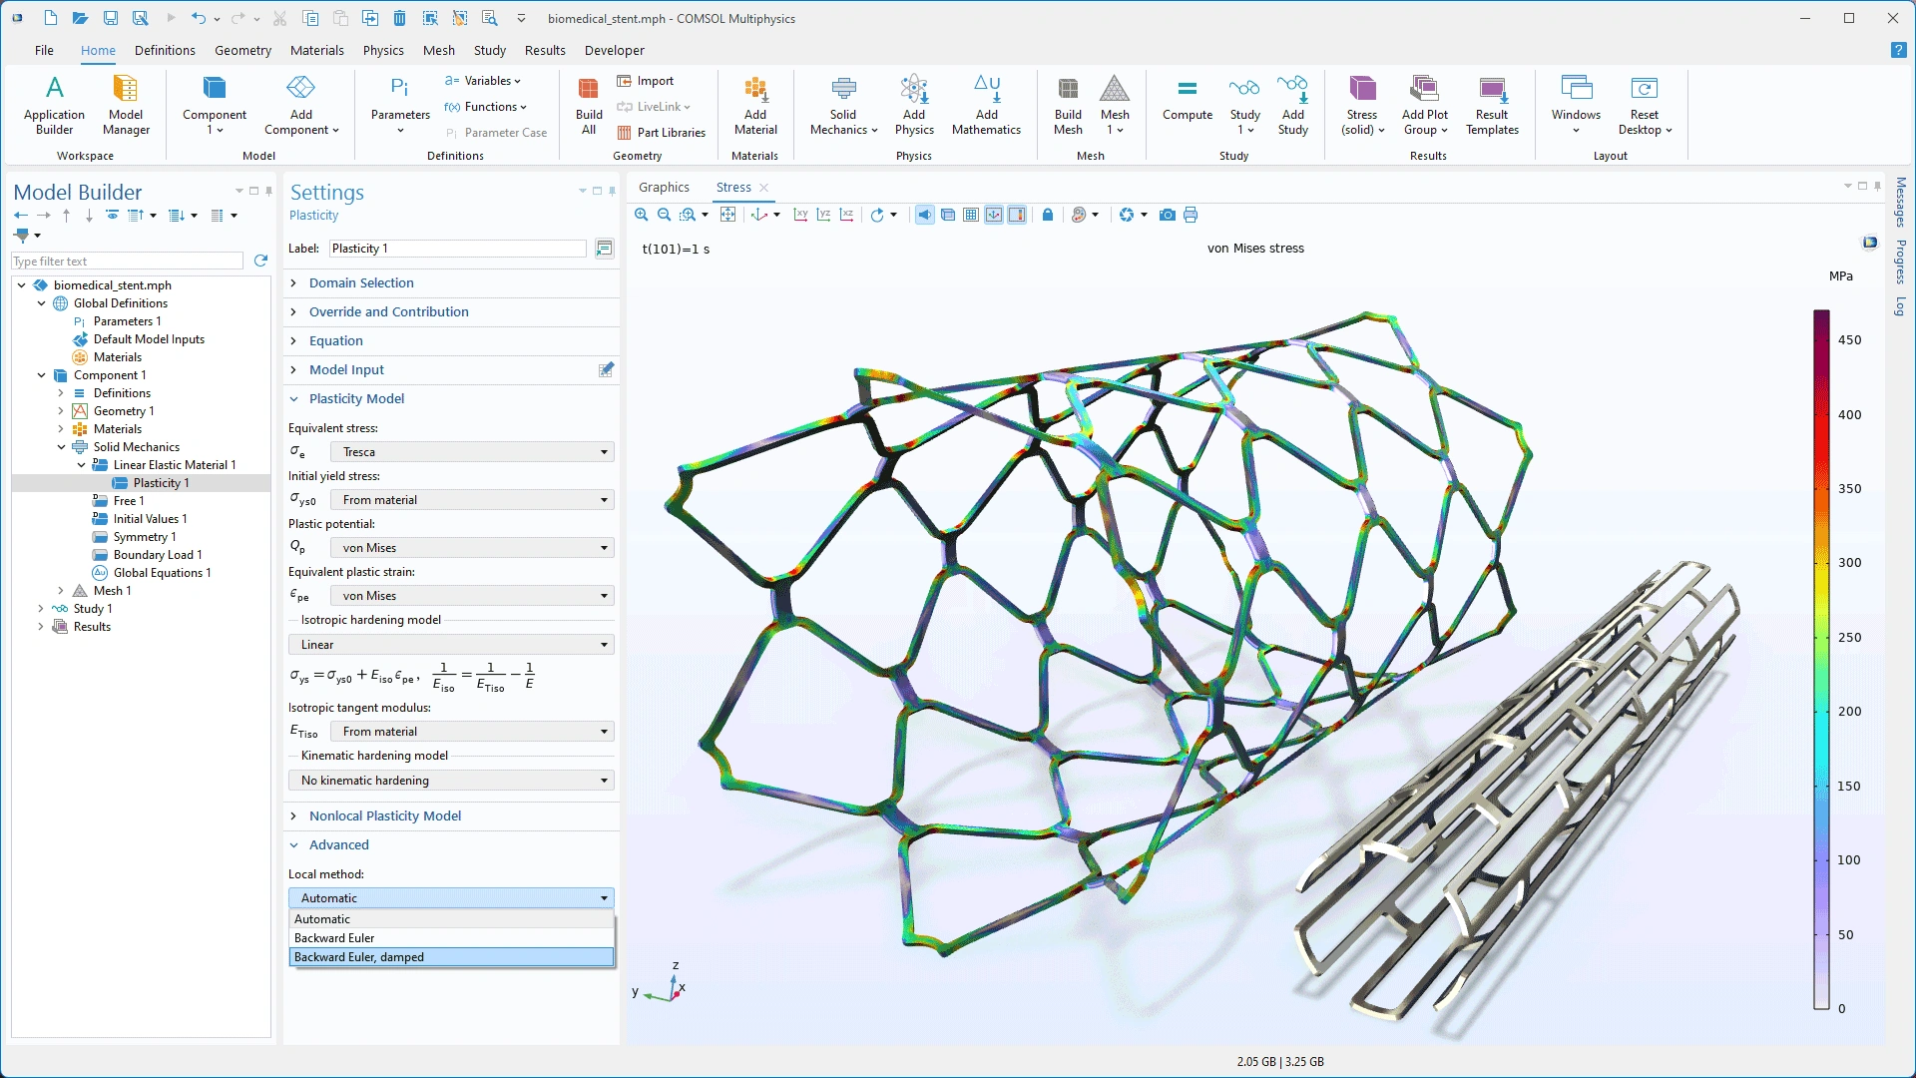
Task: Switch to the Graphics tab
Action: 664,188
